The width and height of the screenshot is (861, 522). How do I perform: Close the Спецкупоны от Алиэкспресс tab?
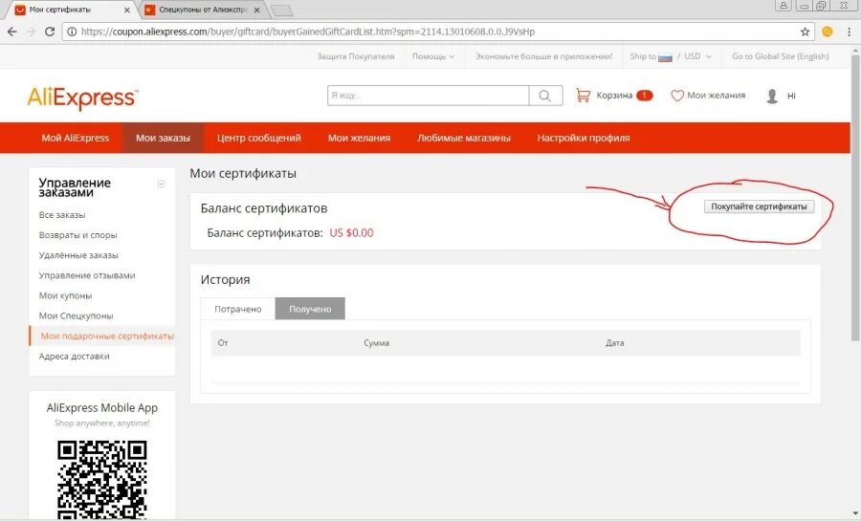click(256, 10)
